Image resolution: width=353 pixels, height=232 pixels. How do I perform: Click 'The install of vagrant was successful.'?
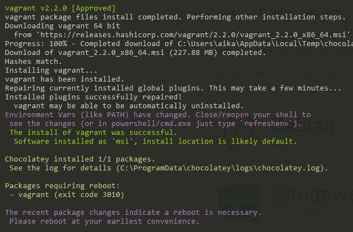point(93,132)
